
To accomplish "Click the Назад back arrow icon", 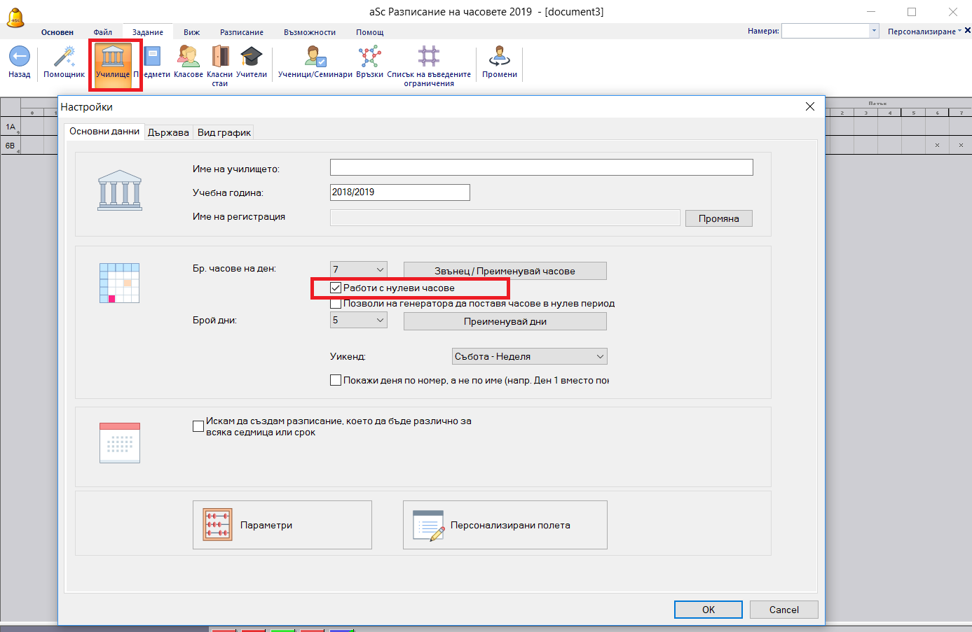I will (19, 57).
